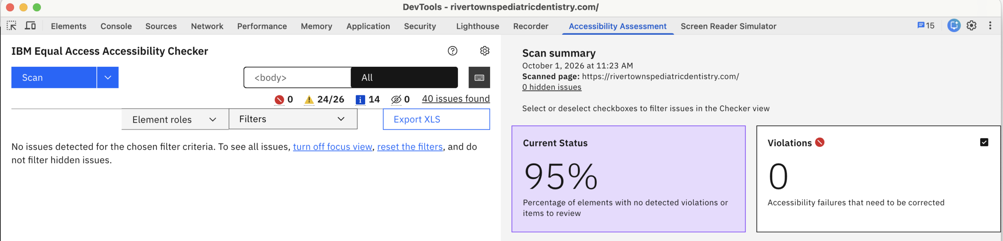Open the Filters dropdown

coord(293,119)
